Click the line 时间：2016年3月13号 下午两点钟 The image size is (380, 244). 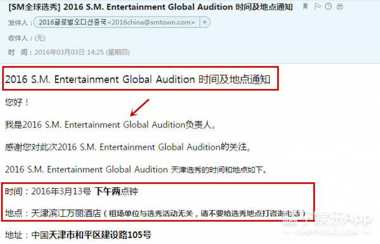pyautogui.click(x=72, y=192)
